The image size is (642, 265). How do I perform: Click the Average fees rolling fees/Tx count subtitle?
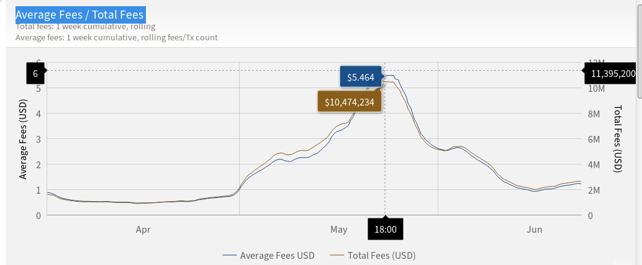pos(117,38)
